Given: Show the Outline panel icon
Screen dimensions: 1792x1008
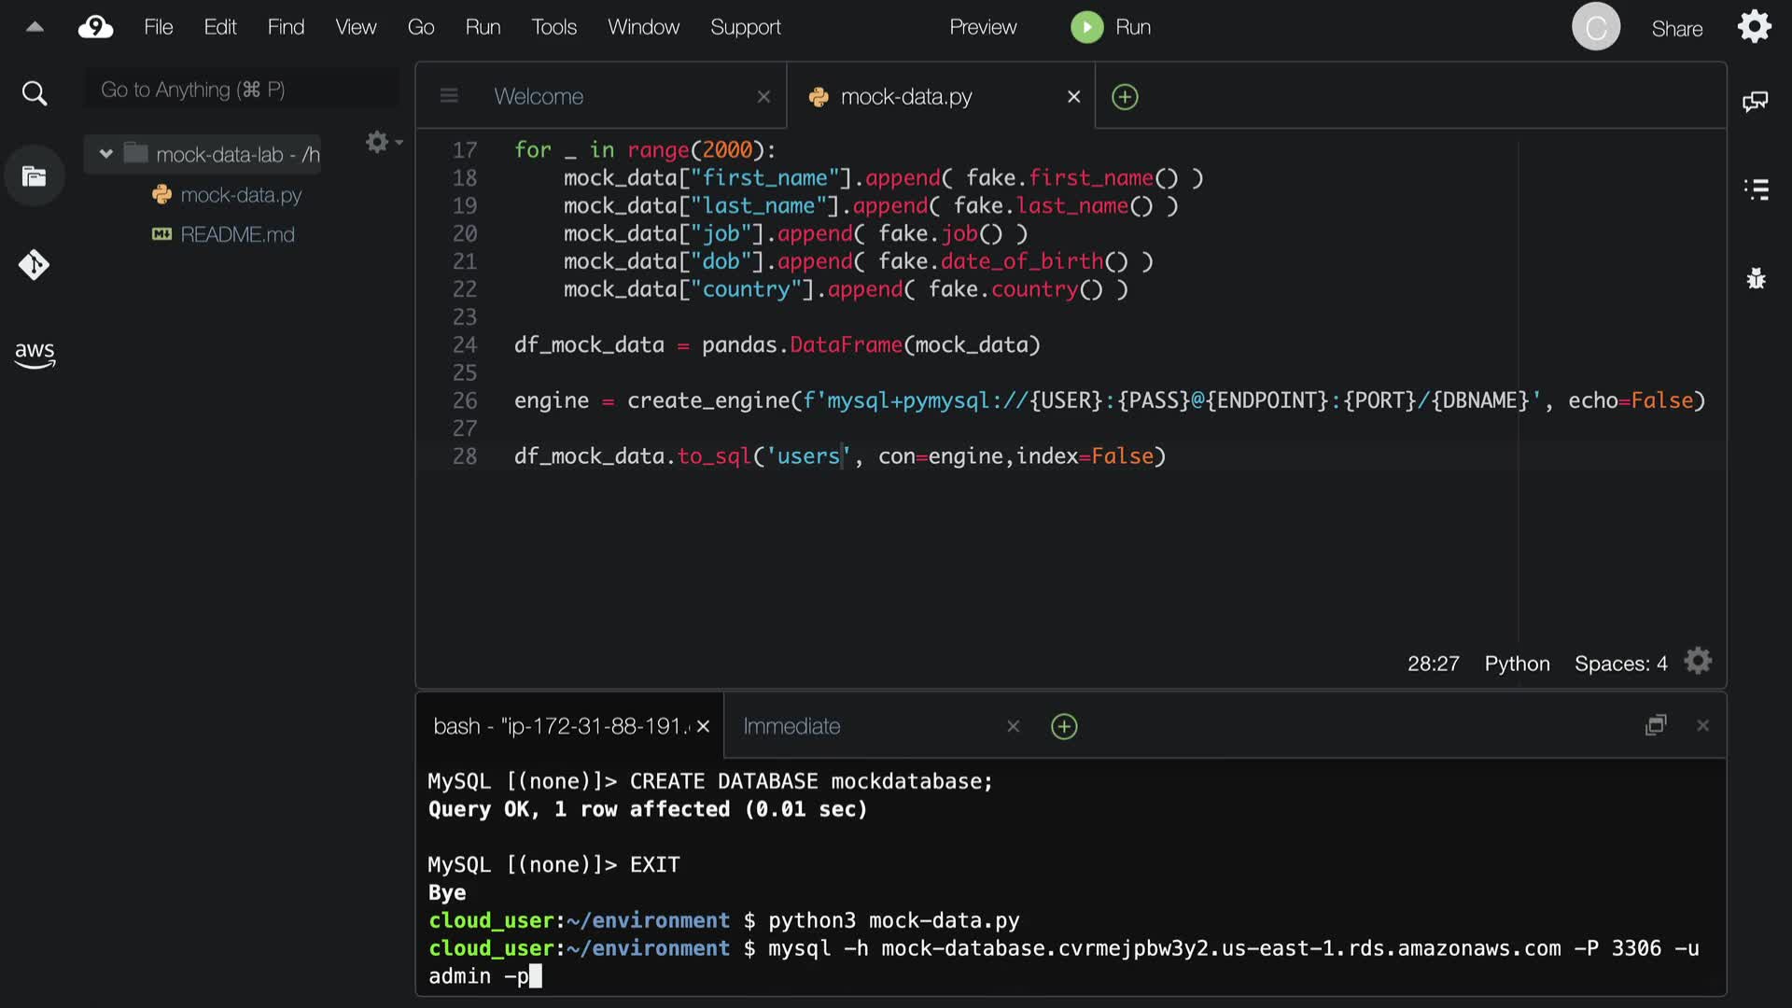Looking at the screenshot, I should (x=1756, y=189).
